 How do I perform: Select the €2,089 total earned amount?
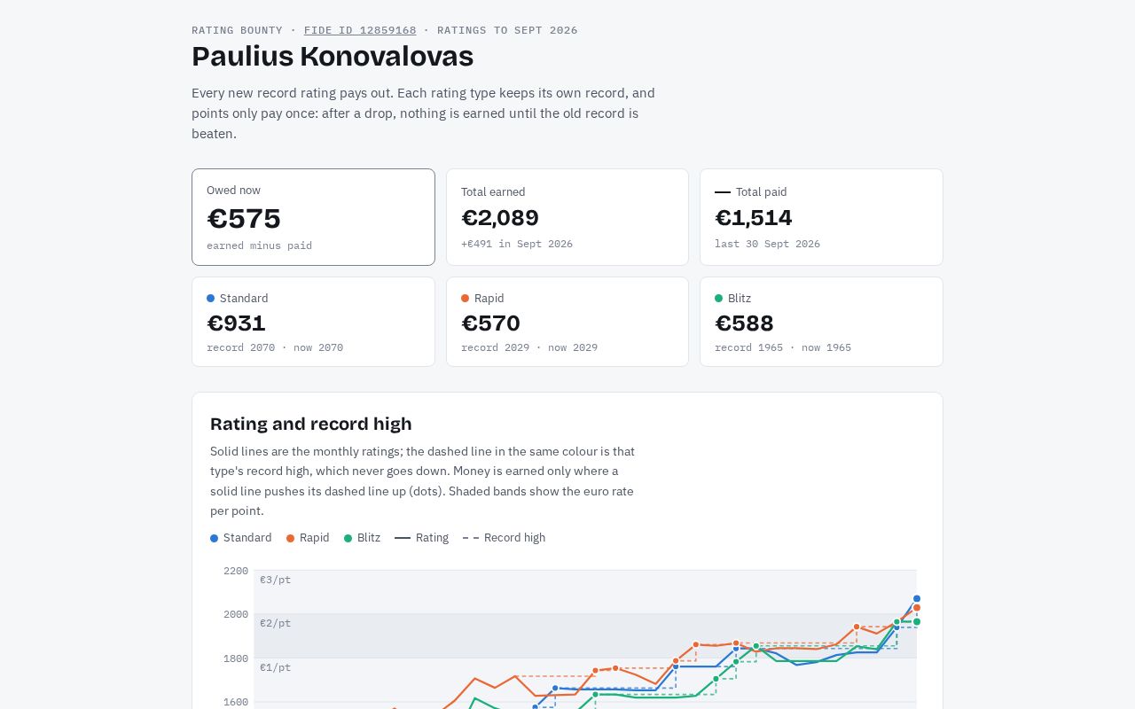[500, 218]
